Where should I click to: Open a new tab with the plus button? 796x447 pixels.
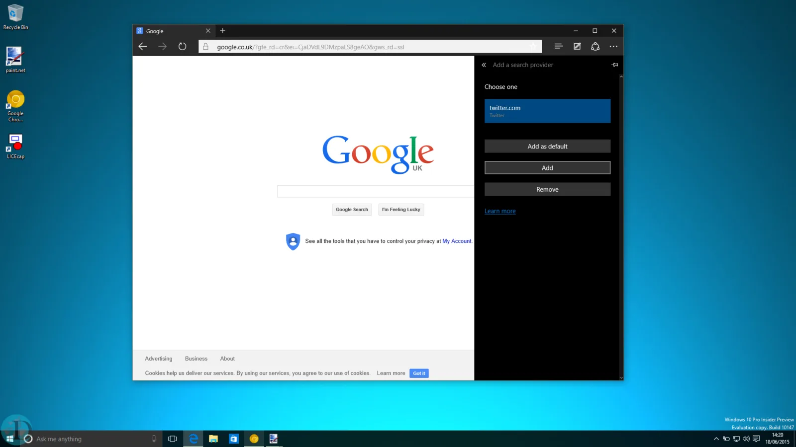coord(222,31)
